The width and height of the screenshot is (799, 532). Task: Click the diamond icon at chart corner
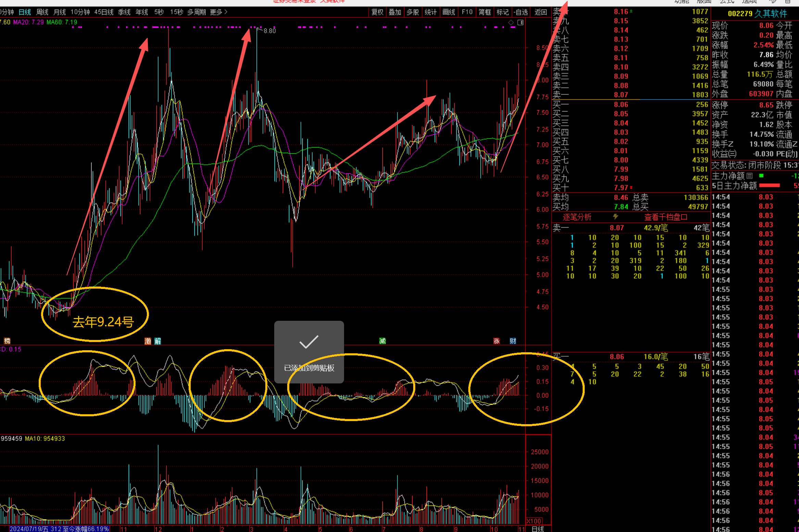coord(511,23)
